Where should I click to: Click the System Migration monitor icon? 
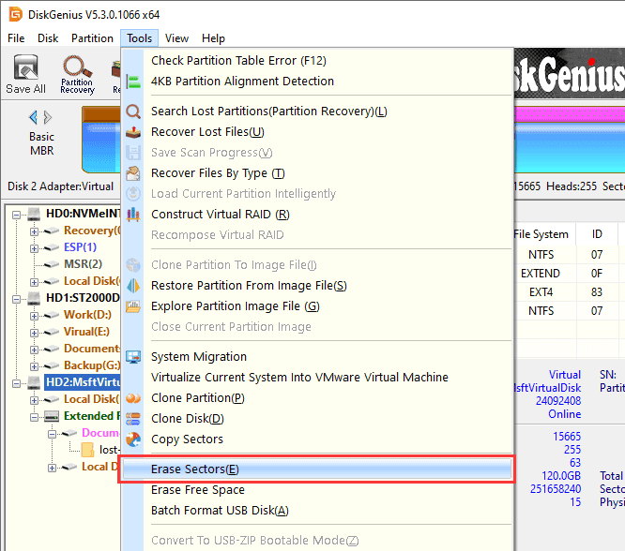(x=133, y=357)
